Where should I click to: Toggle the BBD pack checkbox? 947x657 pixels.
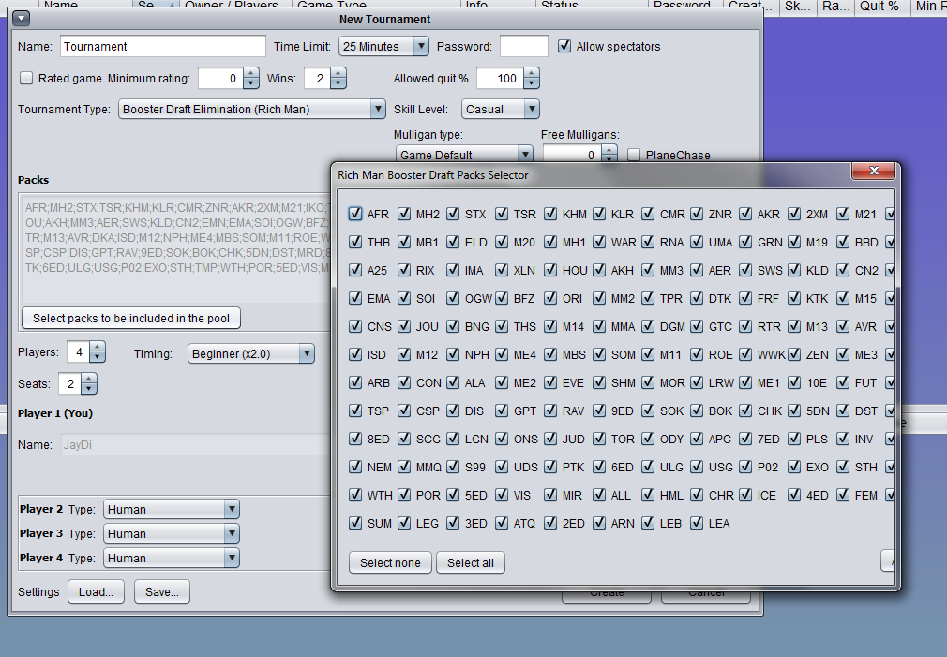pos(843,242)
